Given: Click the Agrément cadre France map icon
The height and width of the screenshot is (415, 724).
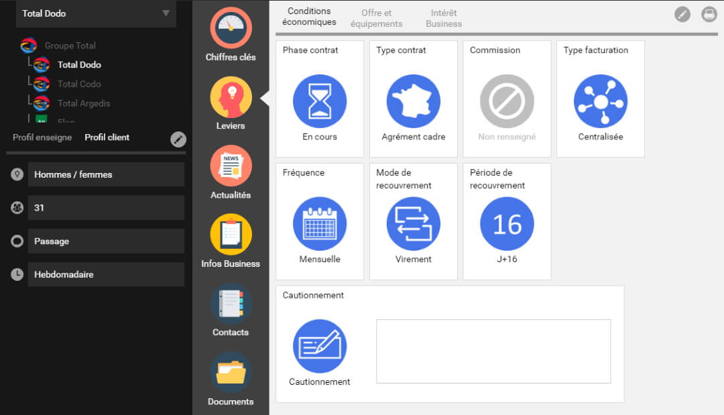Looking at the screenshot, I should point(413,101).
